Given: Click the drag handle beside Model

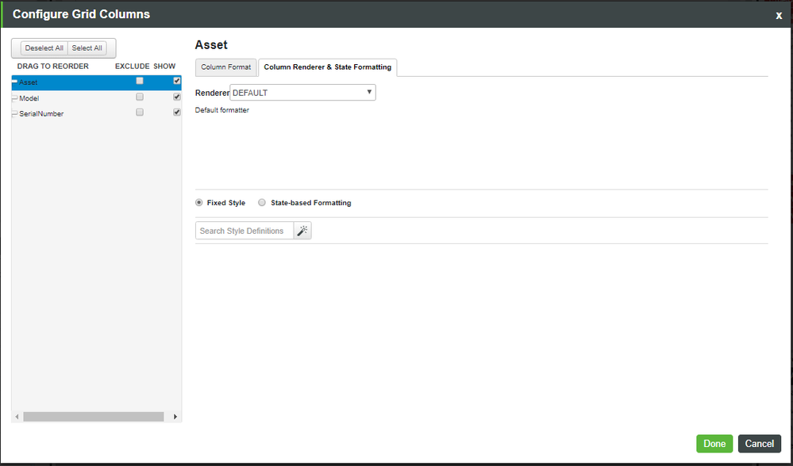Looking at the screenshot, I should [13, 97].
